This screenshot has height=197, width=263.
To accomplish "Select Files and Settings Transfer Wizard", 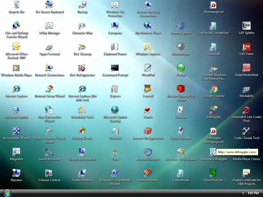I will [x=16, y=26].
